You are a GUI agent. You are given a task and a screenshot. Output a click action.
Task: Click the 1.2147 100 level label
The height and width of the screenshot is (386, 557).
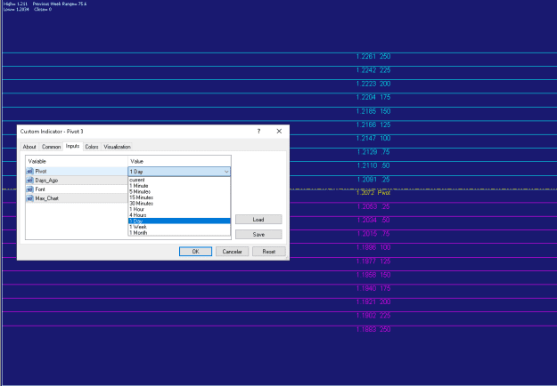coord(373,138)
